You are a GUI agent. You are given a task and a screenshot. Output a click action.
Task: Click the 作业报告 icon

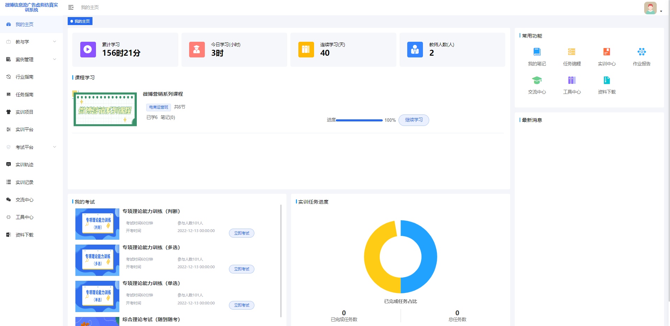641,52
